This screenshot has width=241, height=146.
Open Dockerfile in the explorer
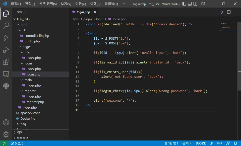[x=28, y=118]
